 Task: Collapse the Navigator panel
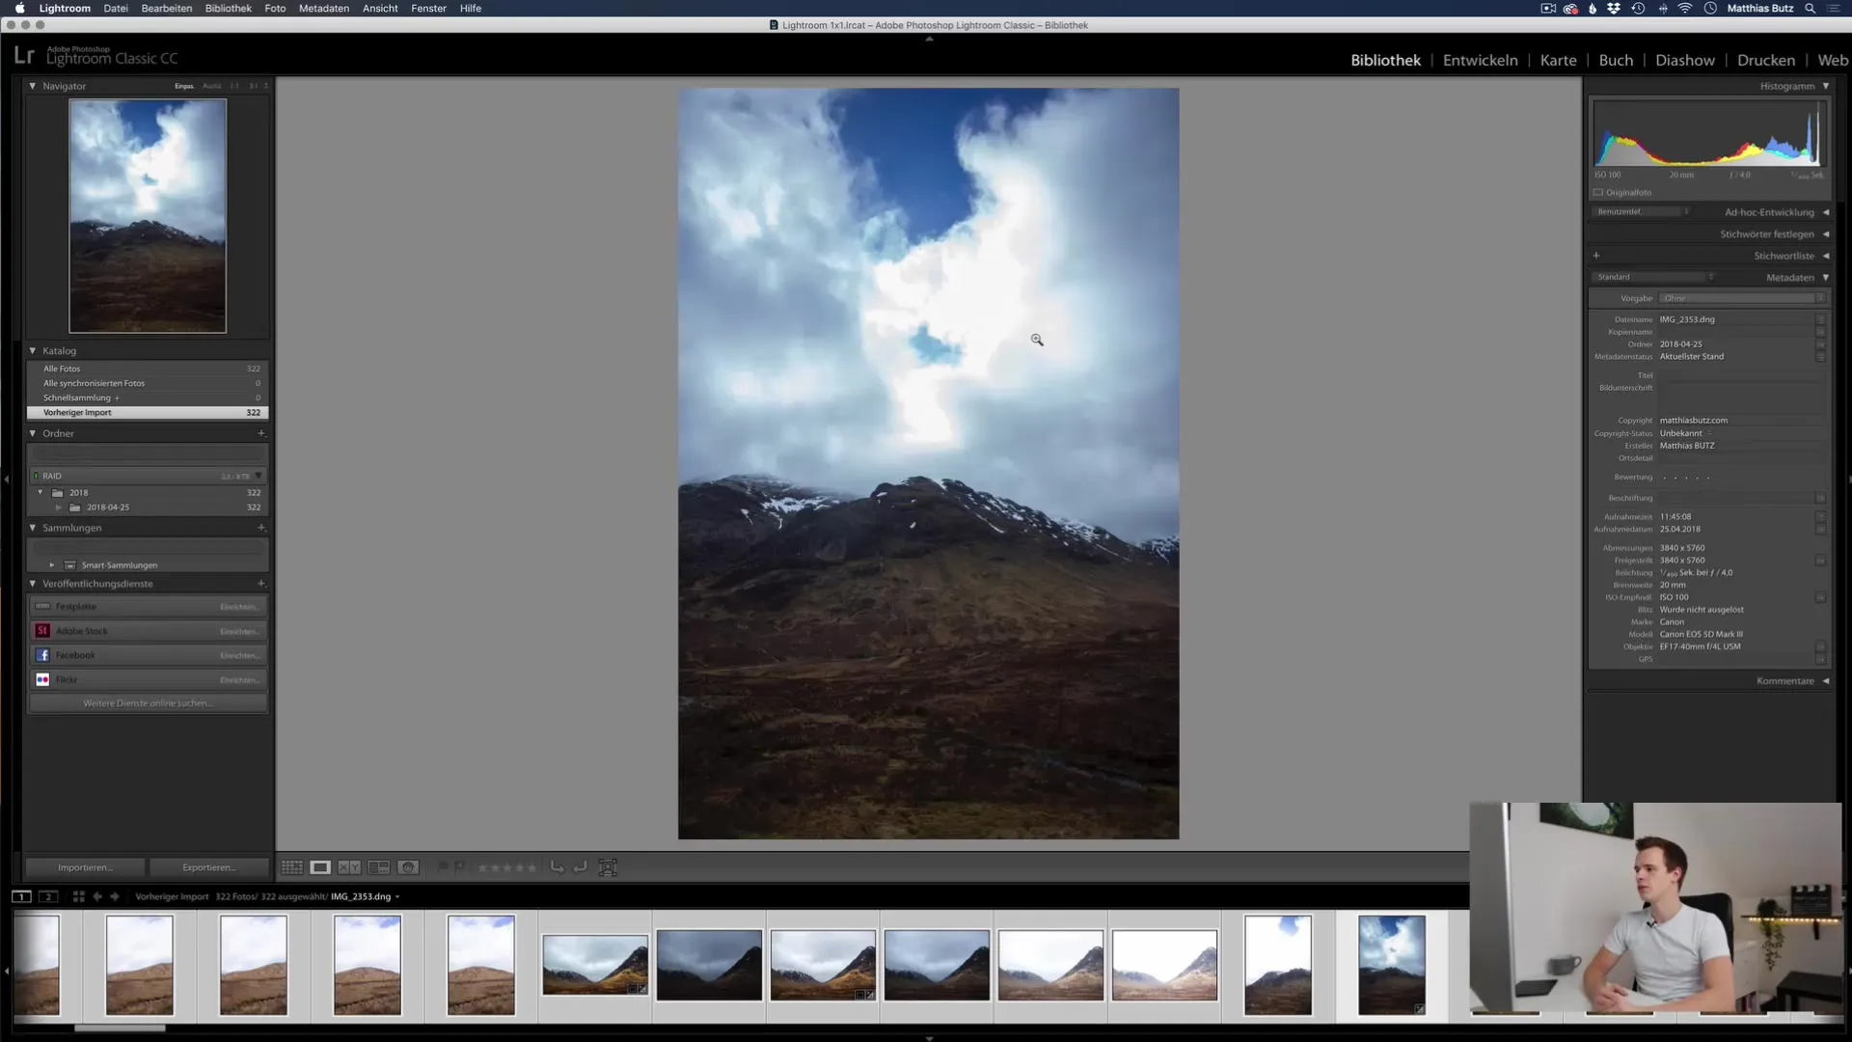32,86
